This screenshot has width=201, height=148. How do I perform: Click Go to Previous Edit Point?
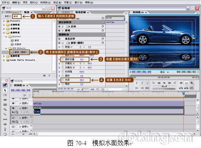pyautogui.click(x=154, y=83)
